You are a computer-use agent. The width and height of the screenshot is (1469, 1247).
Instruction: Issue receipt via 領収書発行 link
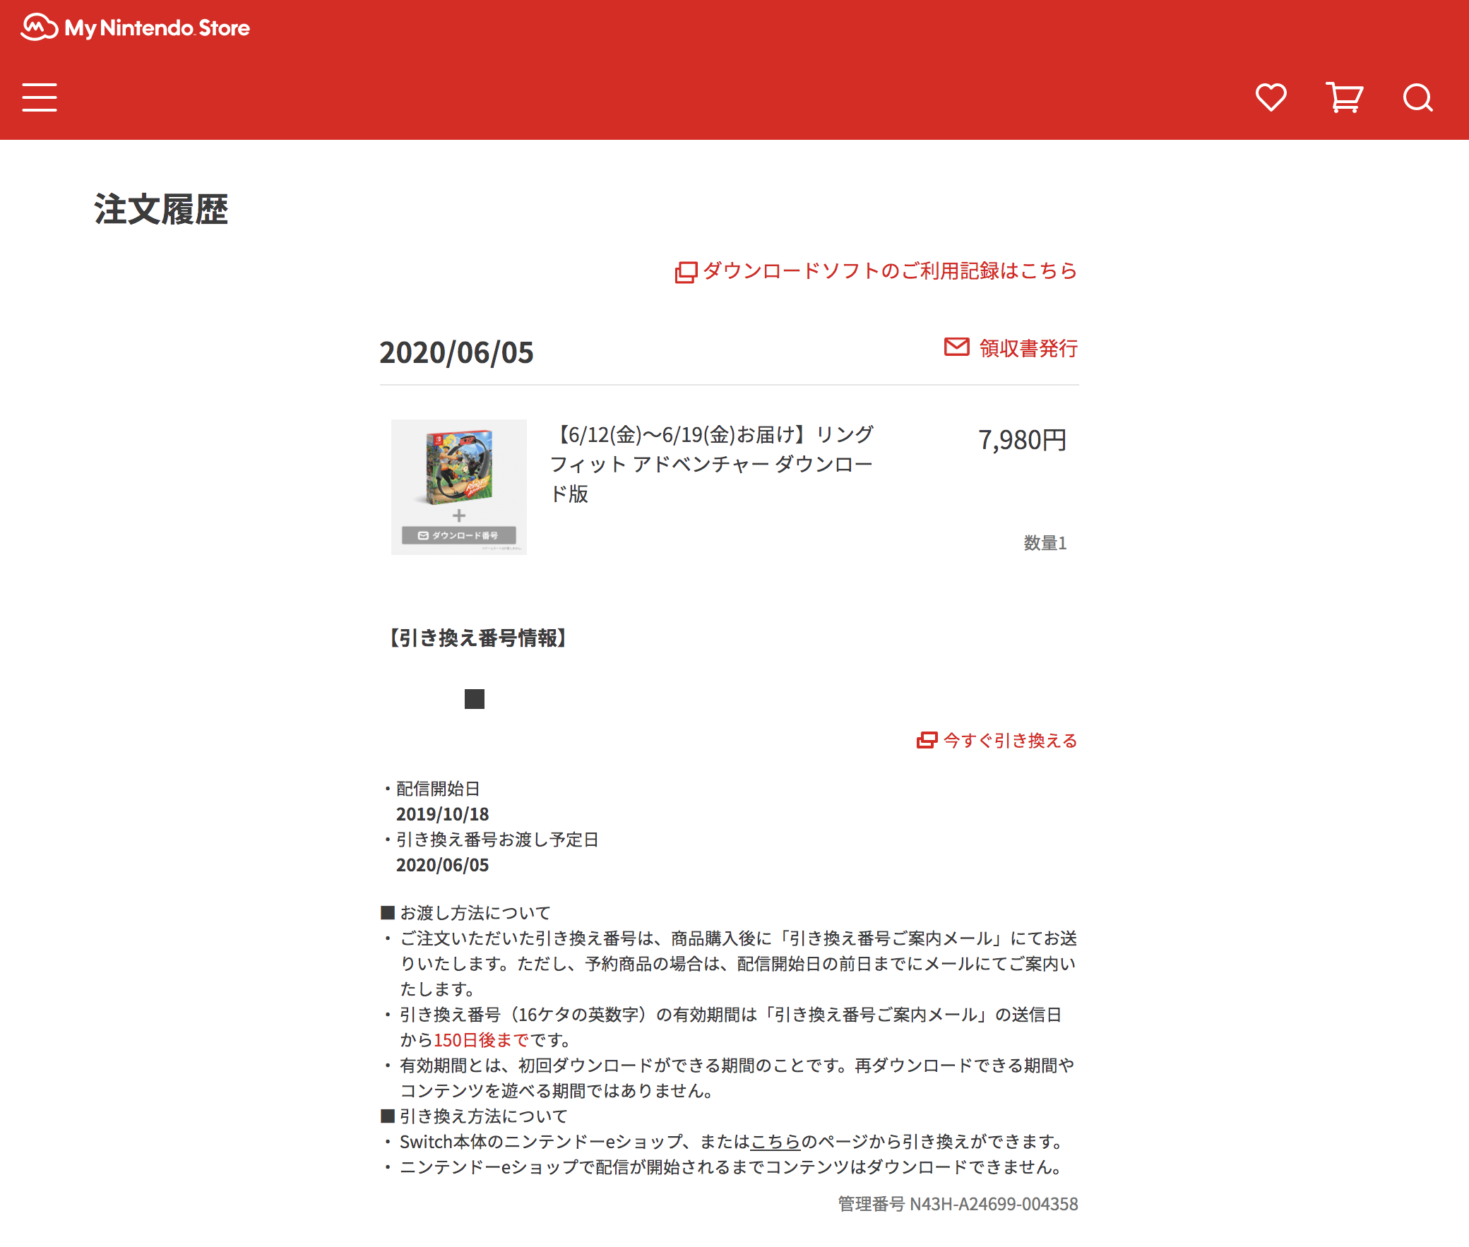(1028, 348)
